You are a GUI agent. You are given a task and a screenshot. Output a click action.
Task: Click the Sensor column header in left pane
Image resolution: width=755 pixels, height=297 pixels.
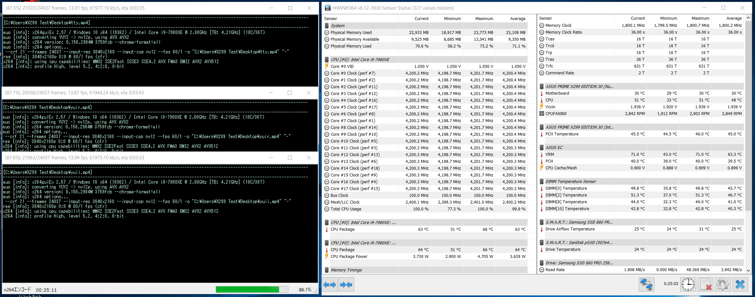click(360, 18)
